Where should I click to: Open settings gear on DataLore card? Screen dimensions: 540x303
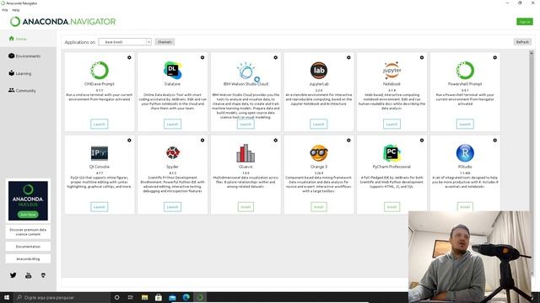(202, 57)
